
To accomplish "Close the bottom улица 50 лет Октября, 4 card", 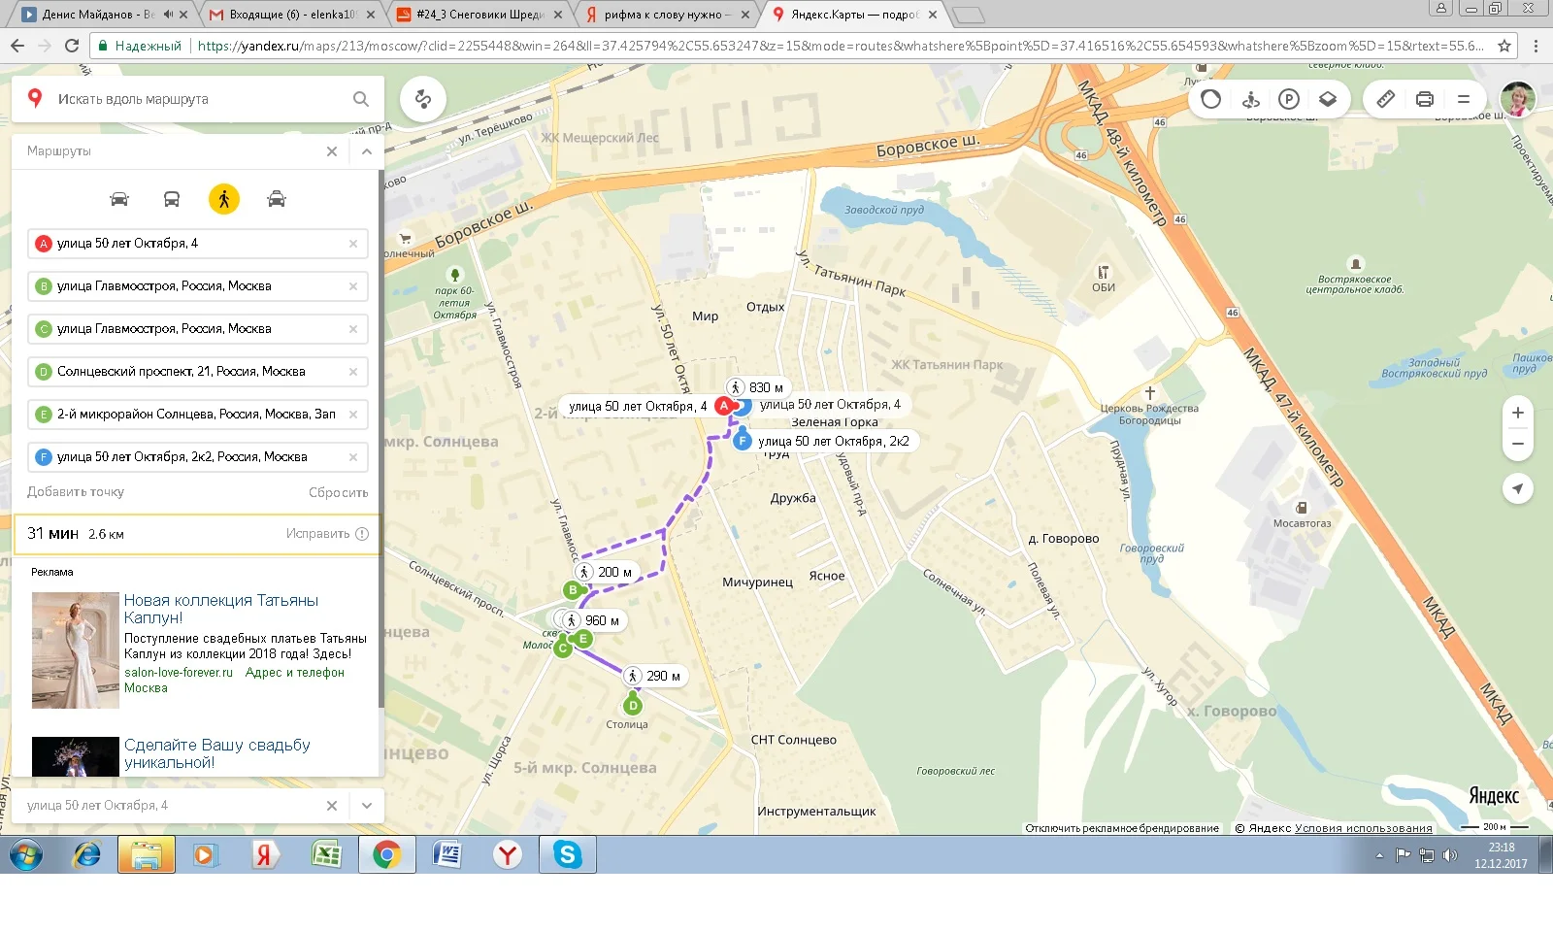I will [332, 806].
